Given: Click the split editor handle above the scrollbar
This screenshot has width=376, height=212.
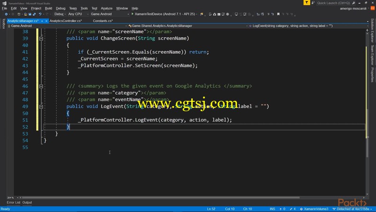Looking at the screenshot, I should coord(367,30).
